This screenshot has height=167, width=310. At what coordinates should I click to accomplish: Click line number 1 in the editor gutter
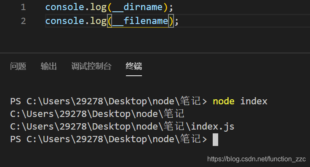click(x=23, y=7)
